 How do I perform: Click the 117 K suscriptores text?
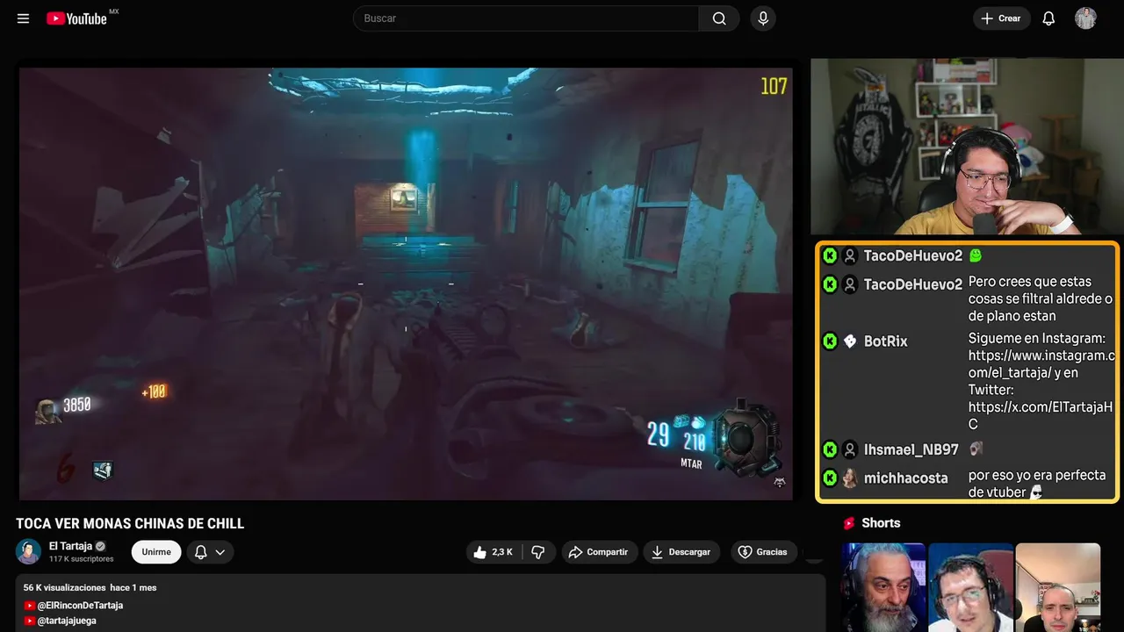(82, 559)
